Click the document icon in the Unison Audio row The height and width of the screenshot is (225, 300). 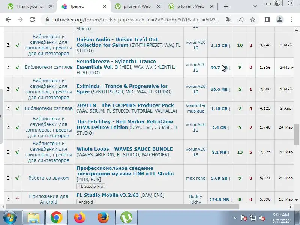point(8,45)
